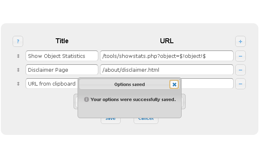Remove the Show Object Statistics row
The height and width of the screenshot is (163, 260).
(240, 56)
